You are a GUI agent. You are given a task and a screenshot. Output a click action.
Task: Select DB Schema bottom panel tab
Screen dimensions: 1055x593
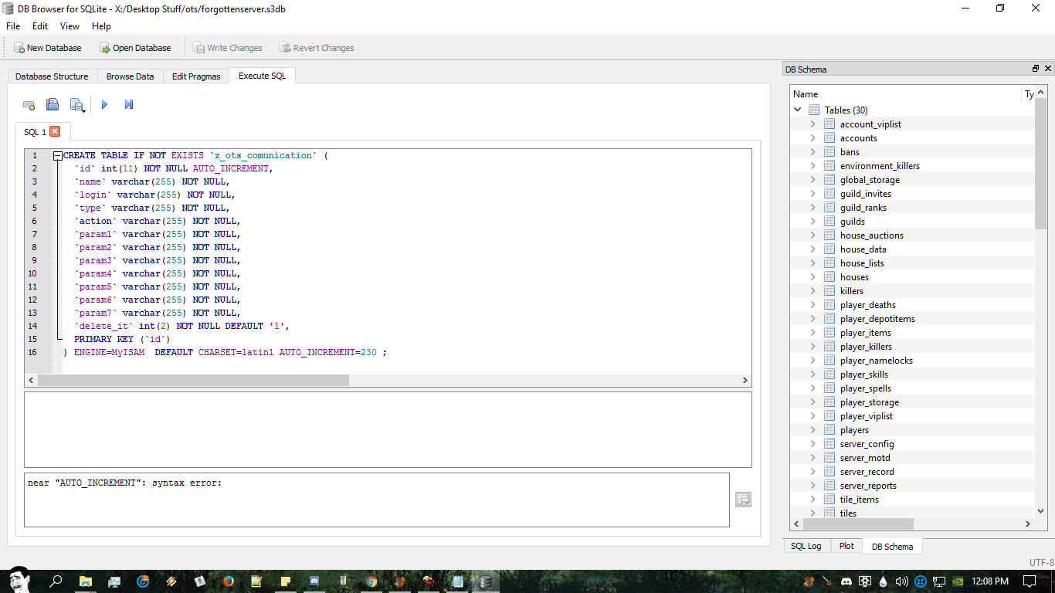pyautogui.click(x=892, y=547)
